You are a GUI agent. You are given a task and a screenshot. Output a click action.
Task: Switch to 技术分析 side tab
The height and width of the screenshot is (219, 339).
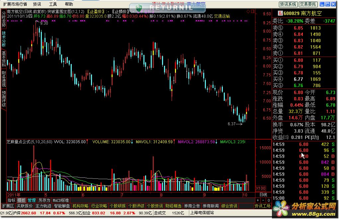4,39
